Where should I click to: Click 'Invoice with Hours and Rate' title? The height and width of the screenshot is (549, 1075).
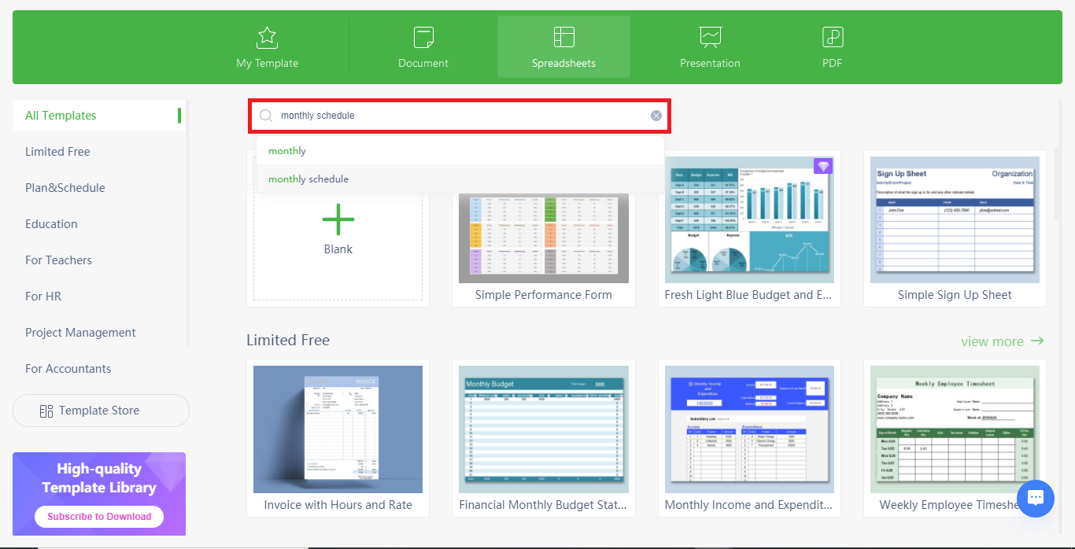pyautogui.click(x=338, y=505)
